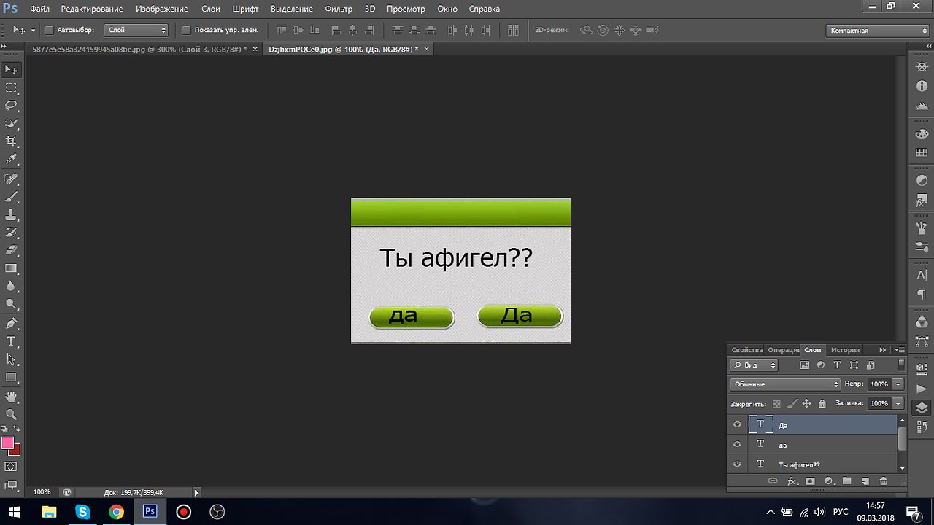Toggle Quick Mask mode icon
The width and height of the screenshot is (934, 525).
pos(11,467)
